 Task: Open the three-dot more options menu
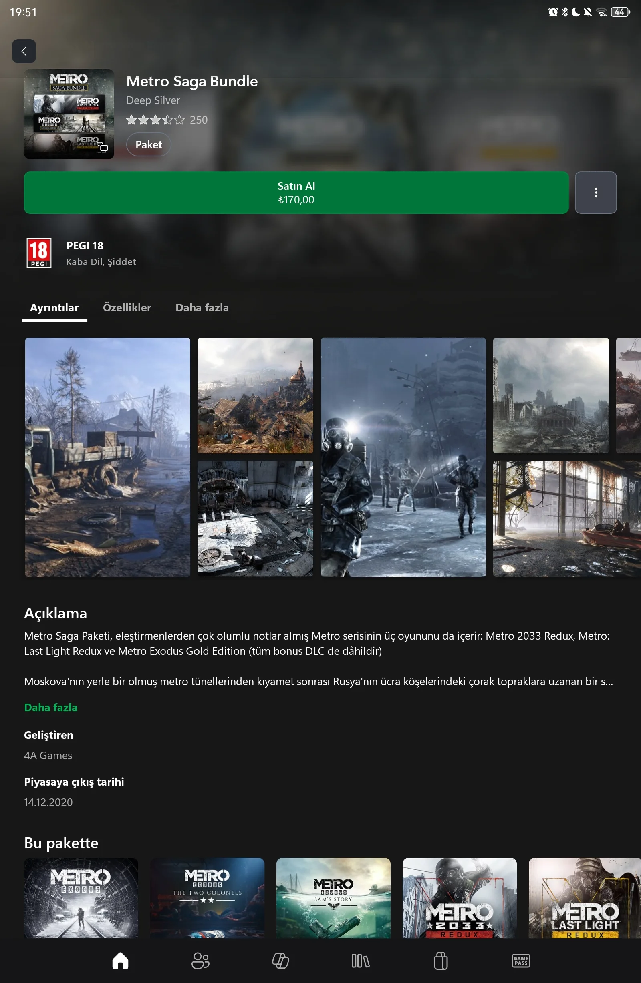[x=595, y=193]
